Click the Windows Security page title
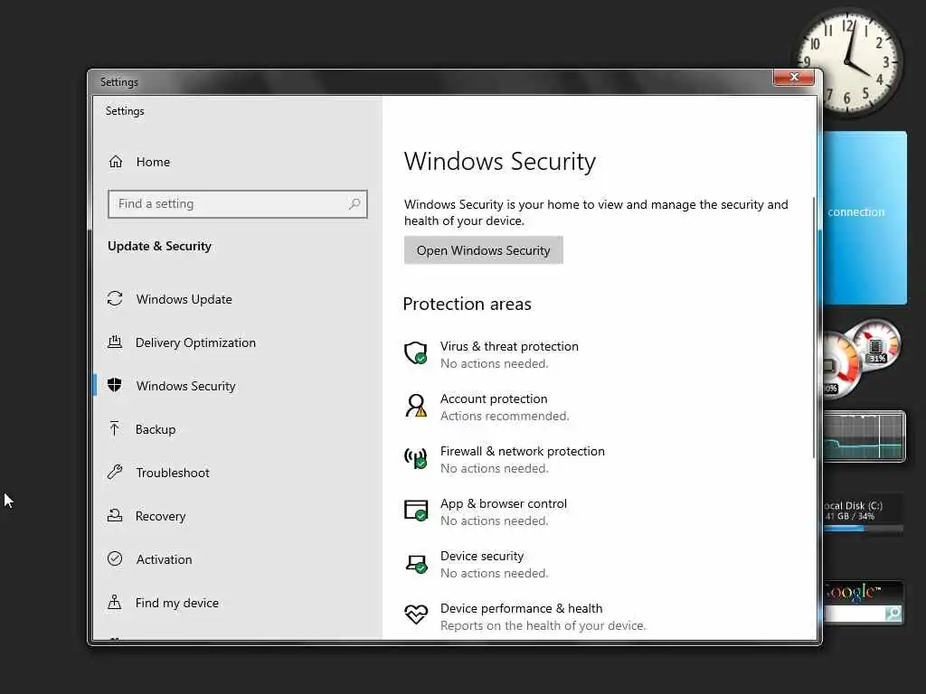Viewport: 926px width, 694px height. click(x=499, y=161)
